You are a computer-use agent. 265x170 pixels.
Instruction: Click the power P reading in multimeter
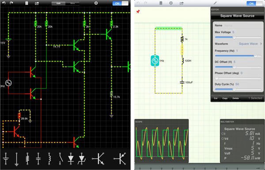pyautogui.click(x=242, y=158)
